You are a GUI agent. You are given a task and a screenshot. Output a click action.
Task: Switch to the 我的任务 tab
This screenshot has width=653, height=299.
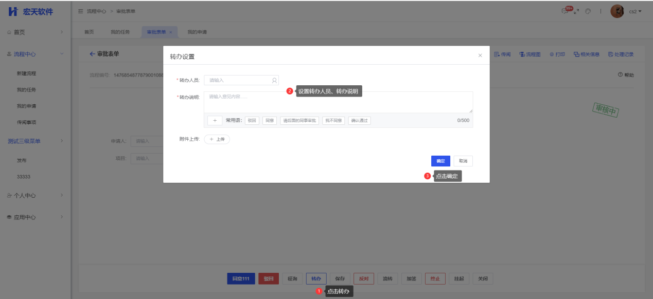pyautogui.click(x=119, y=32)
